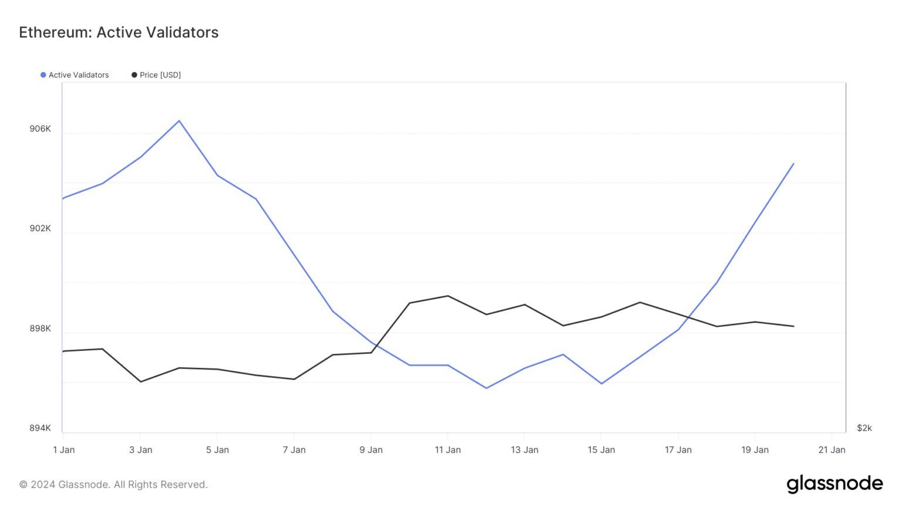Click the Ethereum: Active Validators chart title
The image size is (902, 507).
click(119, 32)
